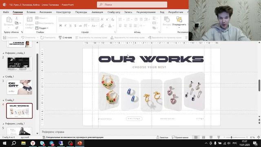
Task: Select the DE ORT slide 3 thumbnail
Action: click(19, 87)
